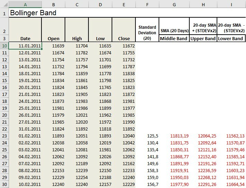Click the Close header cell
The image size is (246, 188).
point(124,38)
